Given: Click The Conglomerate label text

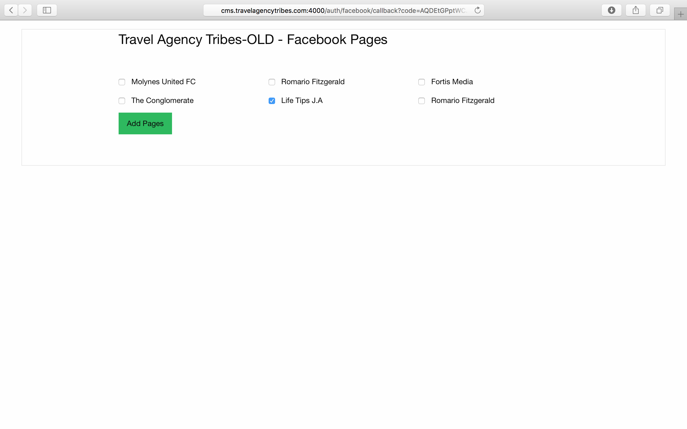Looking at the screenshot, I should (x=162, y=101).
